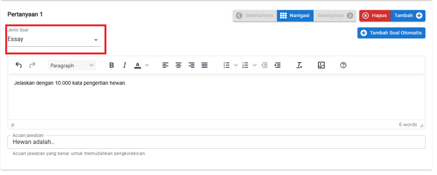Center align the text
This screenshot has height=175, width=437.
click(178, 65)
